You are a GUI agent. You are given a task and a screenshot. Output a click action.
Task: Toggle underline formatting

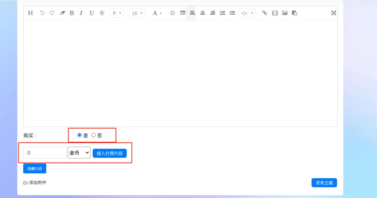91,13
